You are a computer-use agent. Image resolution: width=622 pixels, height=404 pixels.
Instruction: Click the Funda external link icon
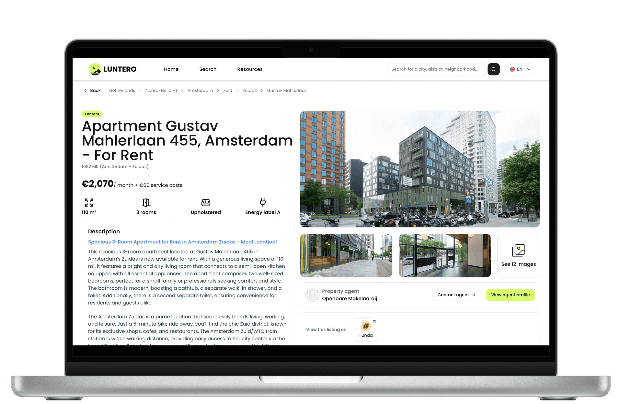point(374,322)
